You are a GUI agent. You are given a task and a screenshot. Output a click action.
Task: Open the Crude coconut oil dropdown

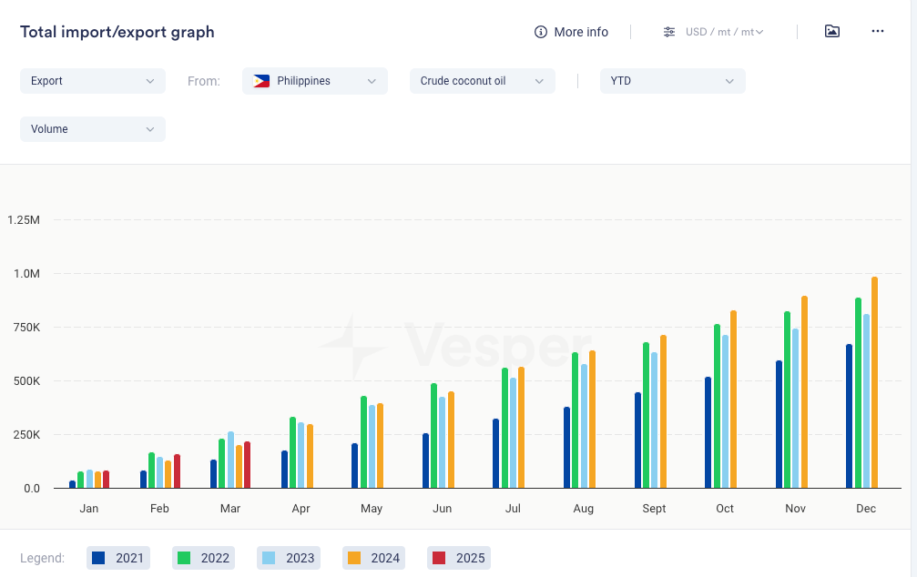tap(482, 81)
